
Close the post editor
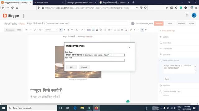pos(192,23)
